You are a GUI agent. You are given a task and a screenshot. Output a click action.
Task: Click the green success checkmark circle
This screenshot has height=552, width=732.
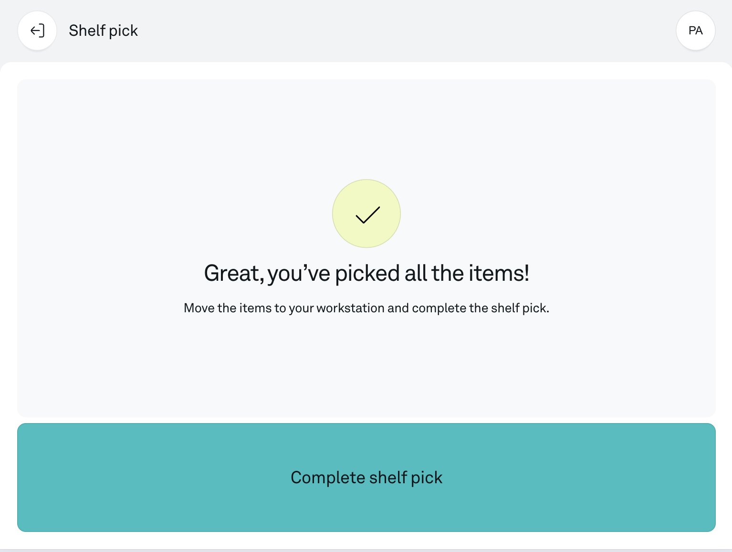tap(366, 213)
